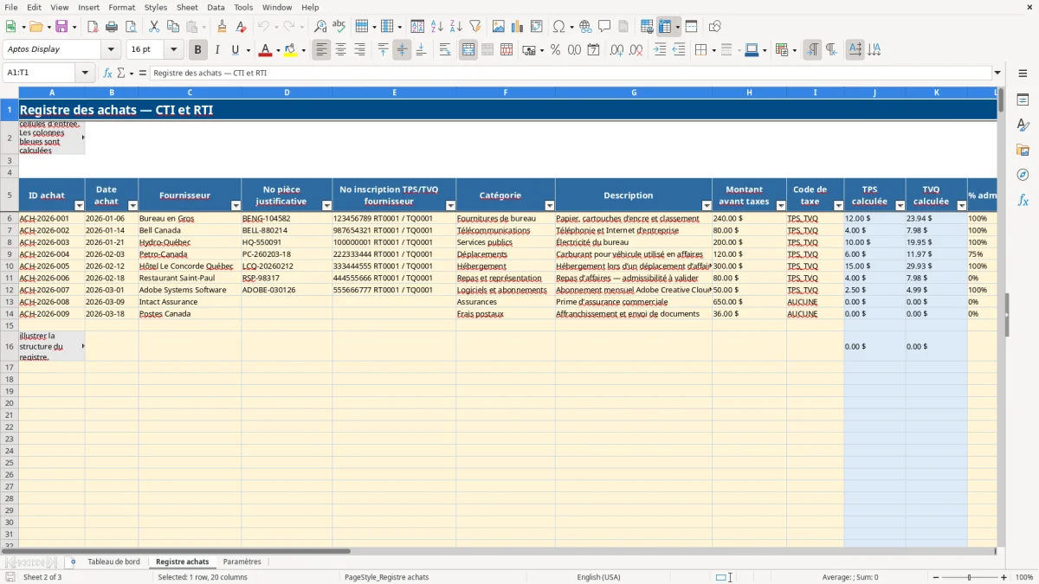Click the Save document icon
Screen dimensions: 1039x584
[x=61, y=27]
